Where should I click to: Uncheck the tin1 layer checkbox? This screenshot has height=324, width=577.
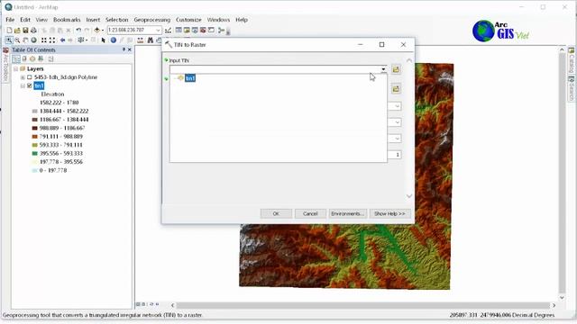(x=30, y=86)
